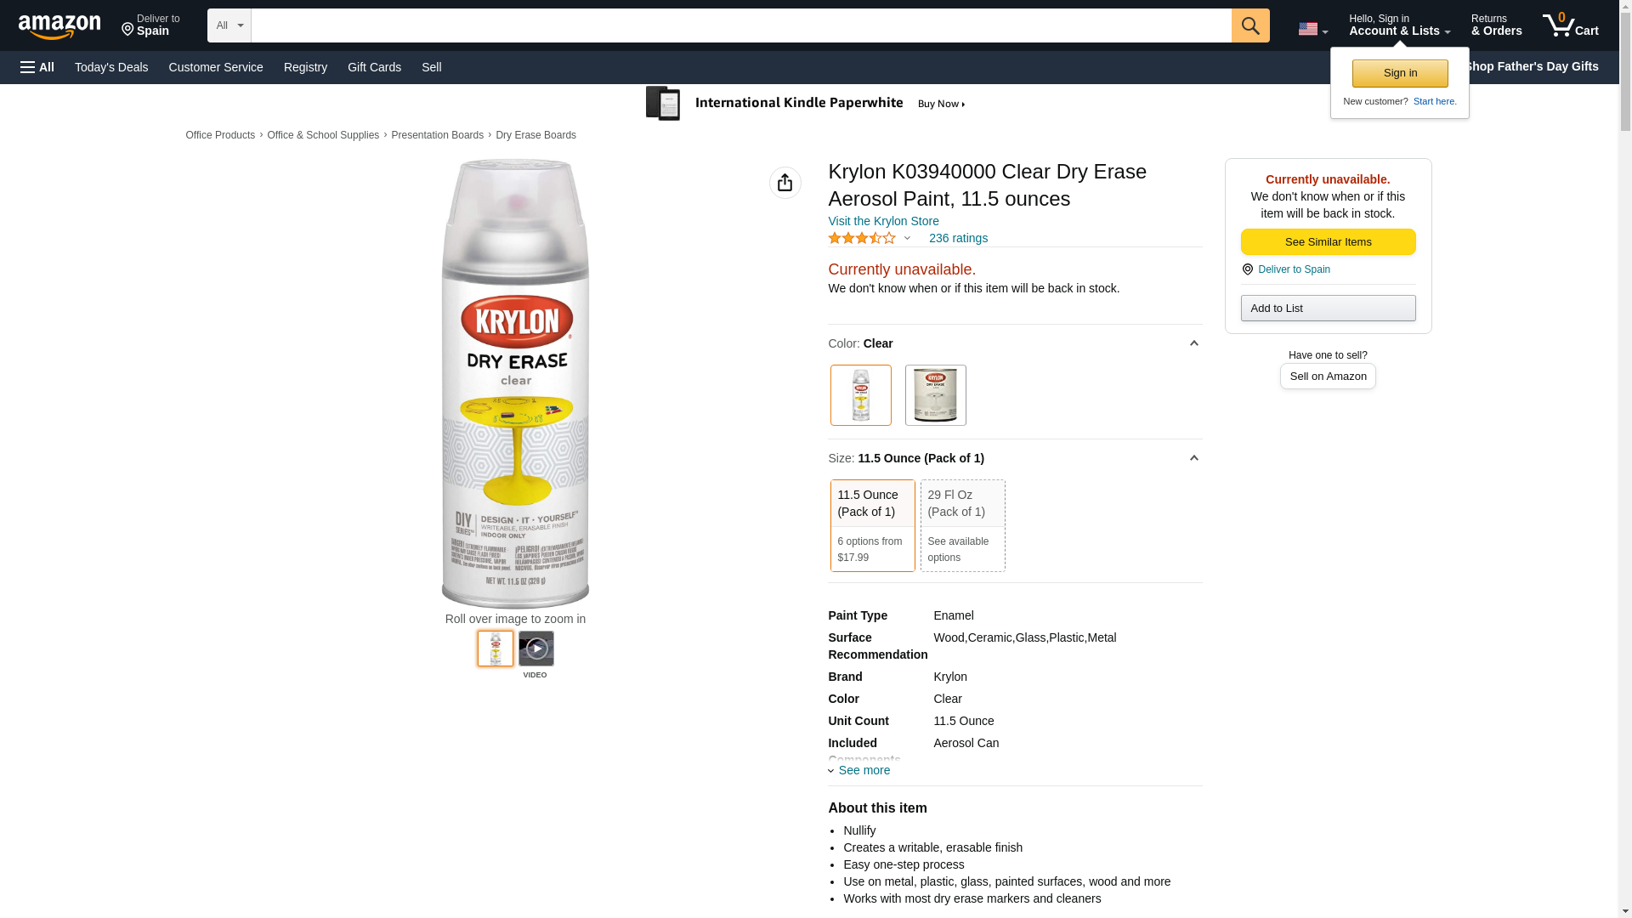Collapse the Color section chevron

pos(1193,343)
